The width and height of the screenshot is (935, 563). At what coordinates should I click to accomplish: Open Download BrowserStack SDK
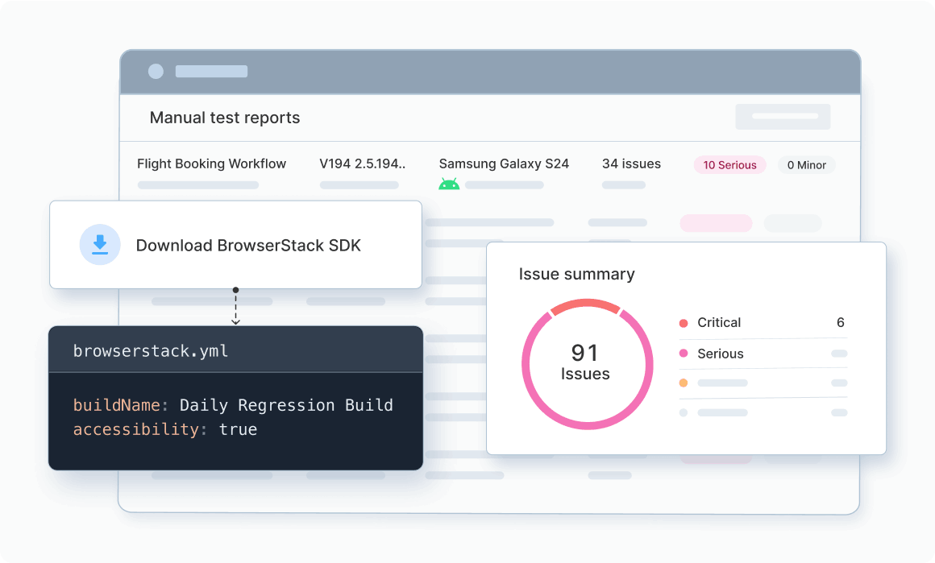[235, 245]
